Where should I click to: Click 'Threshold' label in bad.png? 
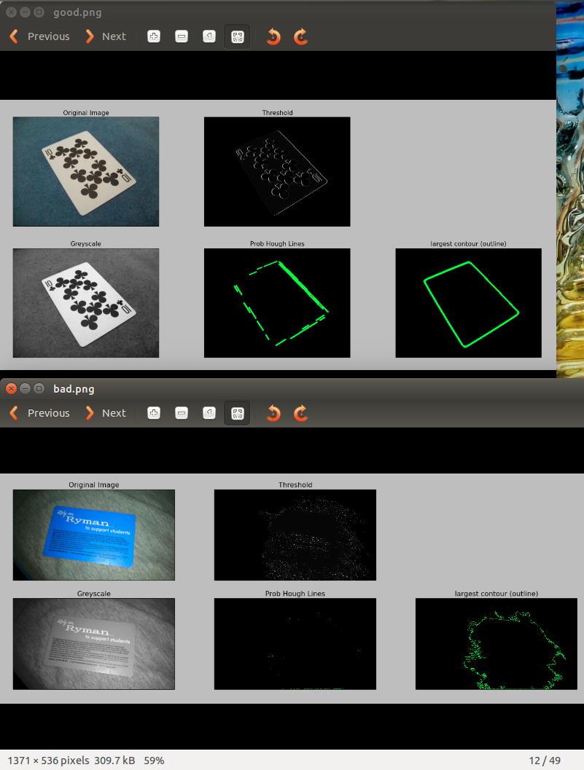pyautogui.click(x=295, y=484)
